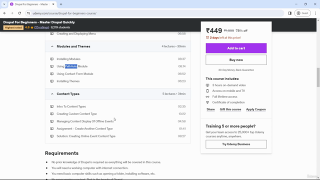Viewport: 320px width, 180px height.
Task: Click on-demand video icon in course includes
Action: (x=207, y=85)
